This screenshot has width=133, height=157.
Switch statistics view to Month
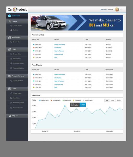point(119,100)
